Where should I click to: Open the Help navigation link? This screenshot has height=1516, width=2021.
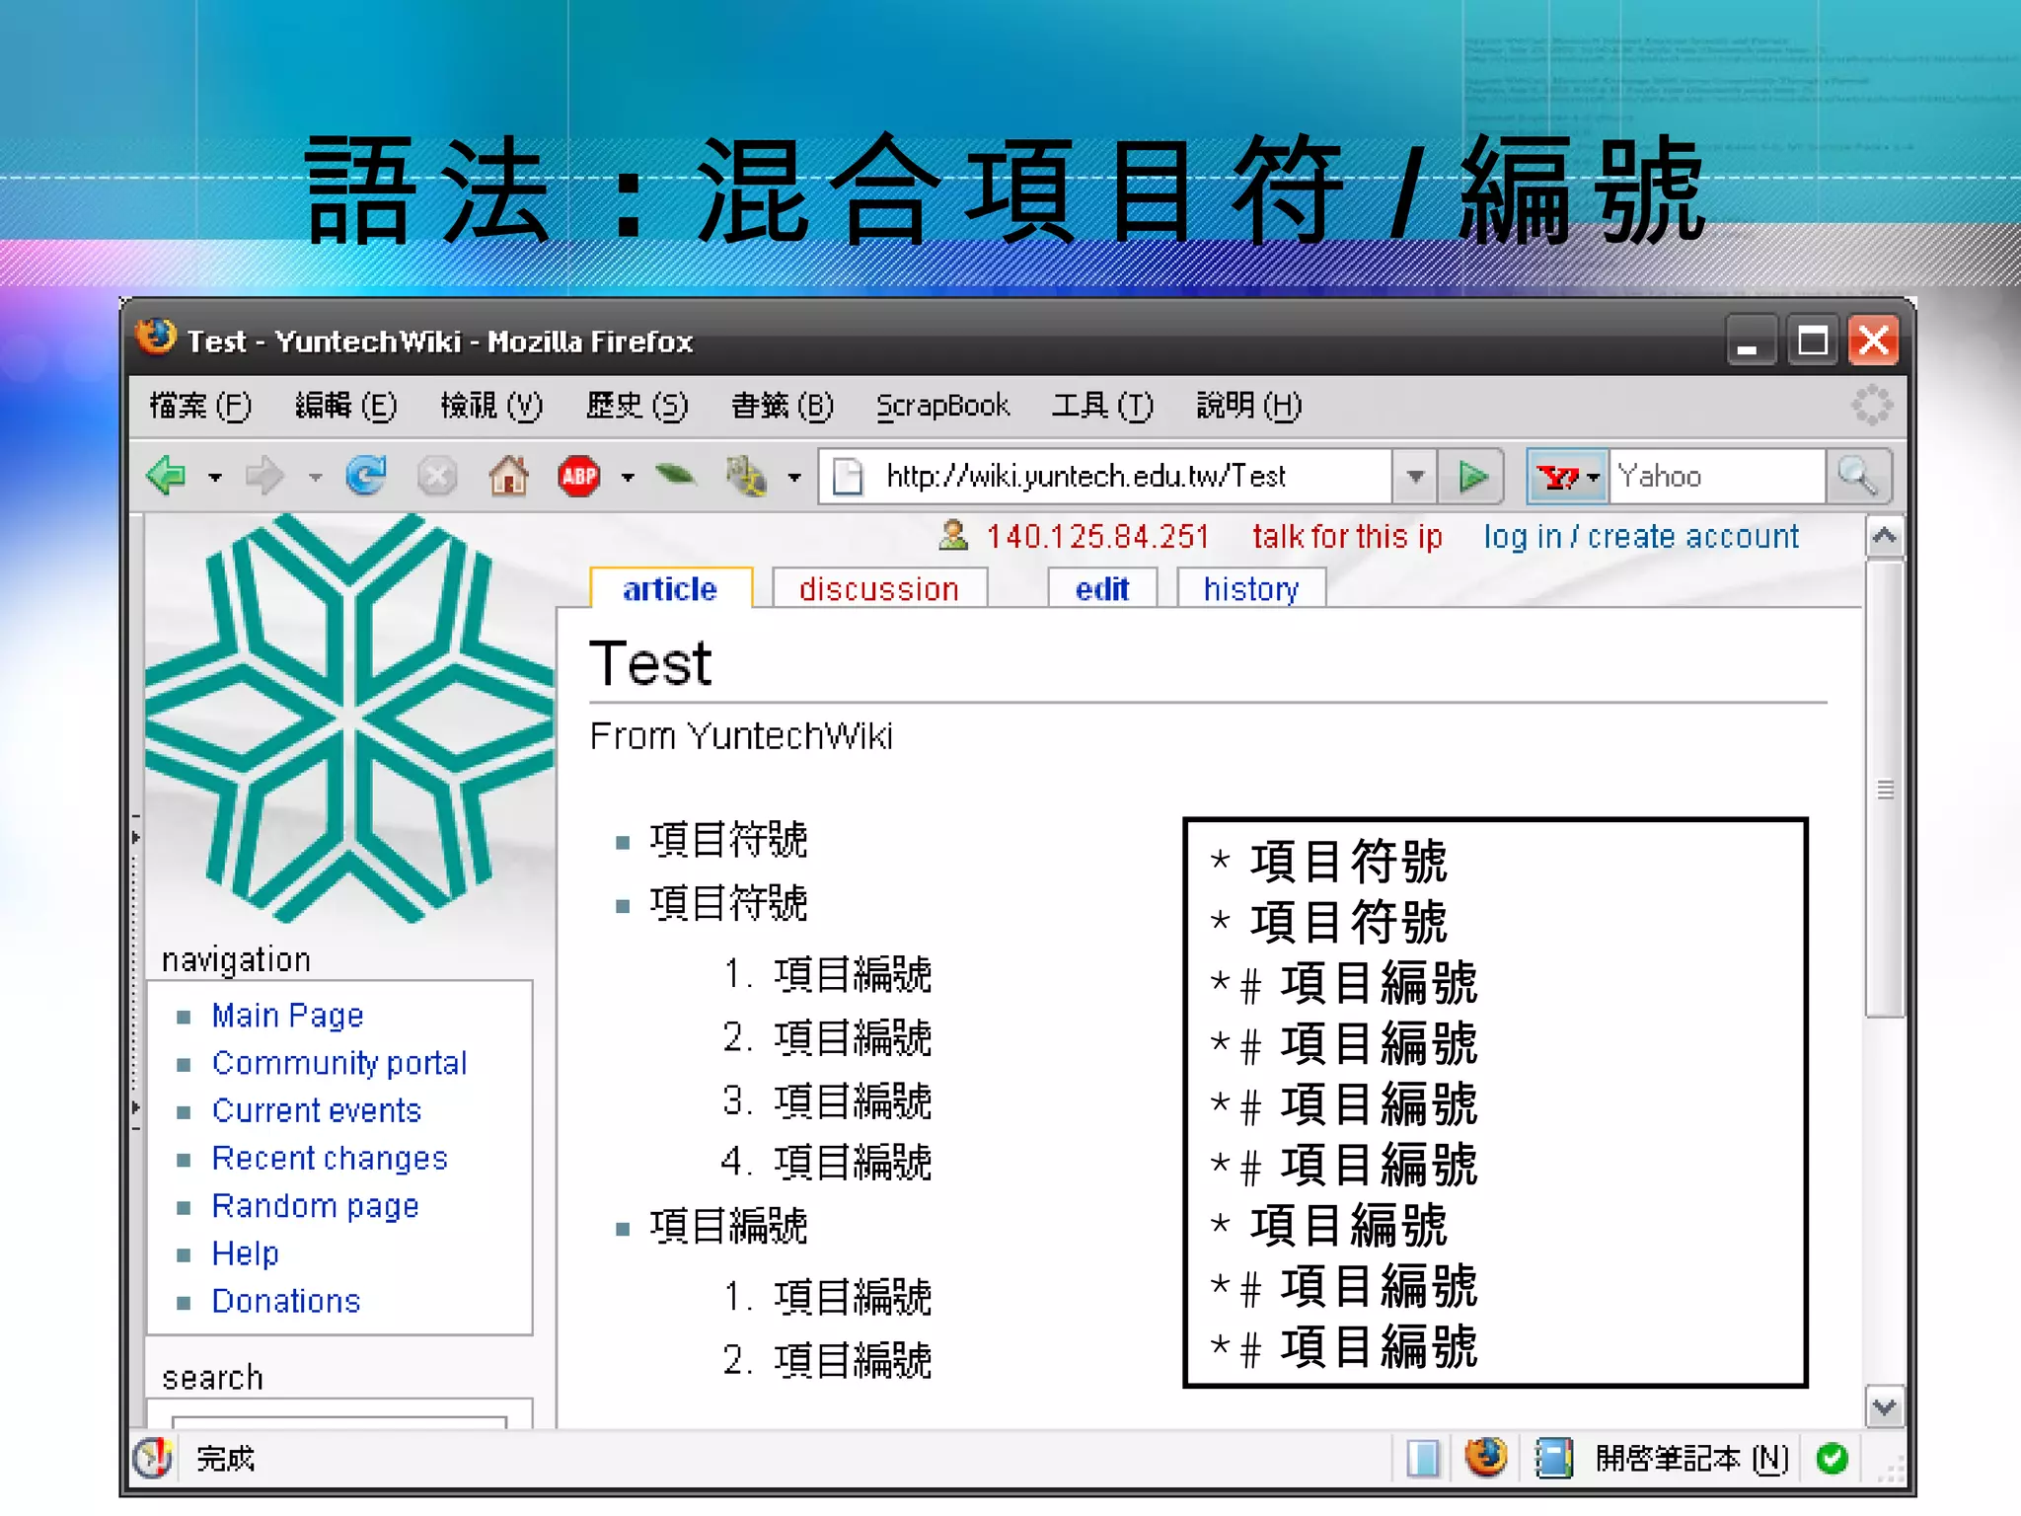click(x=246, y=1253)
